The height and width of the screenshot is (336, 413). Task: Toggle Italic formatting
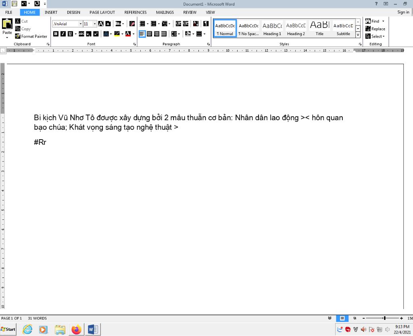pos(63,34)
